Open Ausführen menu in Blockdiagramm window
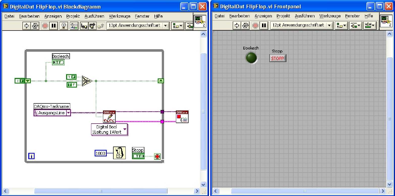This screenshot has height=196, width=395. [94, 16]
